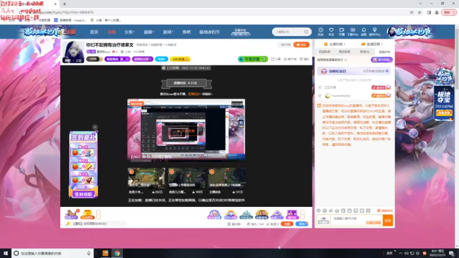Click the 分享 share icon

(x=276, y=59)
